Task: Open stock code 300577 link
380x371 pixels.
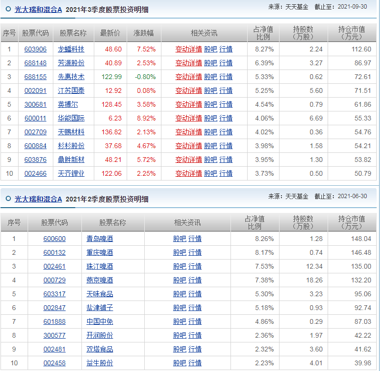Action: pos(55,335)
